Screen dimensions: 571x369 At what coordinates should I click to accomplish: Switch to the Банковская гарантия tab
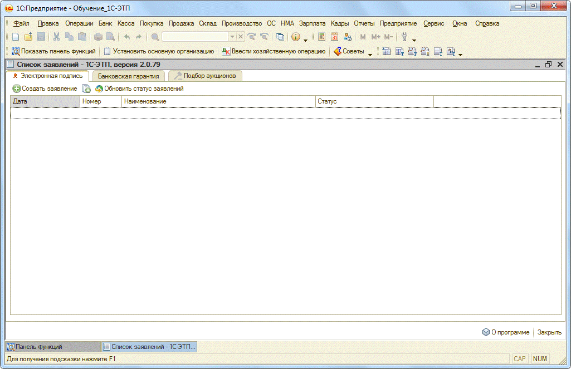[x=128, y=76]
